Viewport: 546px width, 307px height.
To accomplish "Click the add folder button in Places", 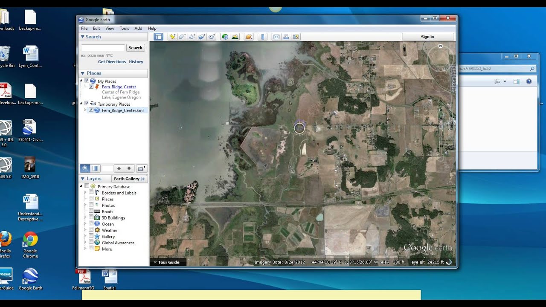I will 141,168.
